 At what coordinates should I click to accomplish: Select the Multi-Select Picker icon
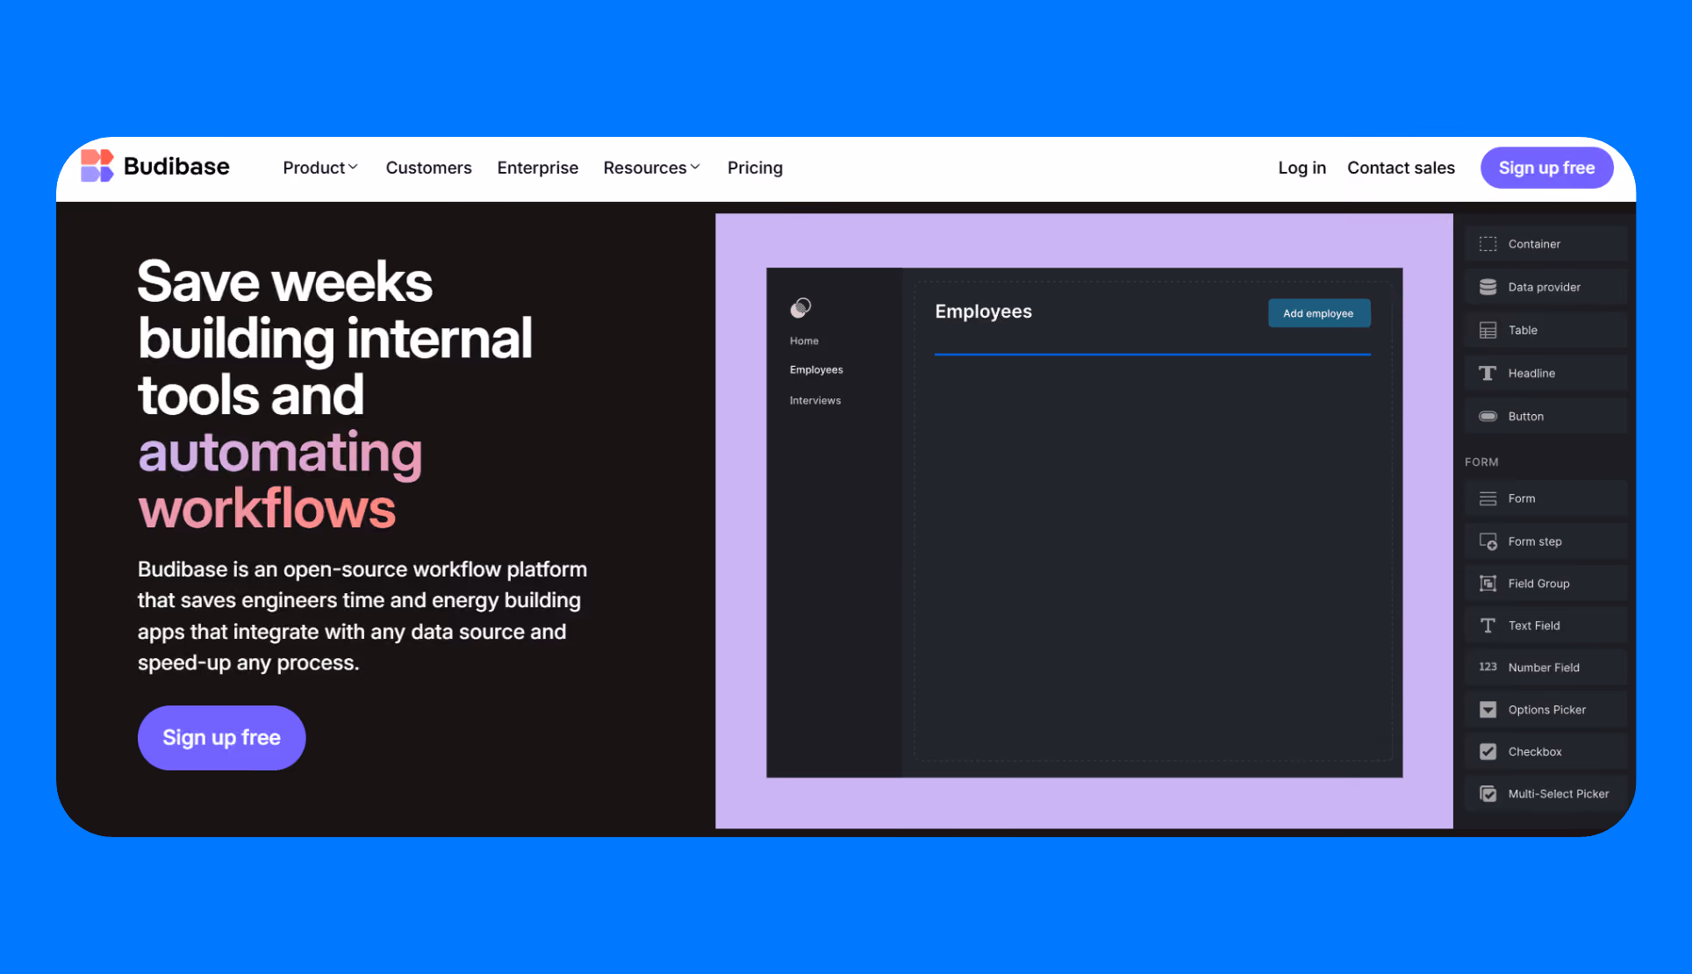tap(1488, 794)
